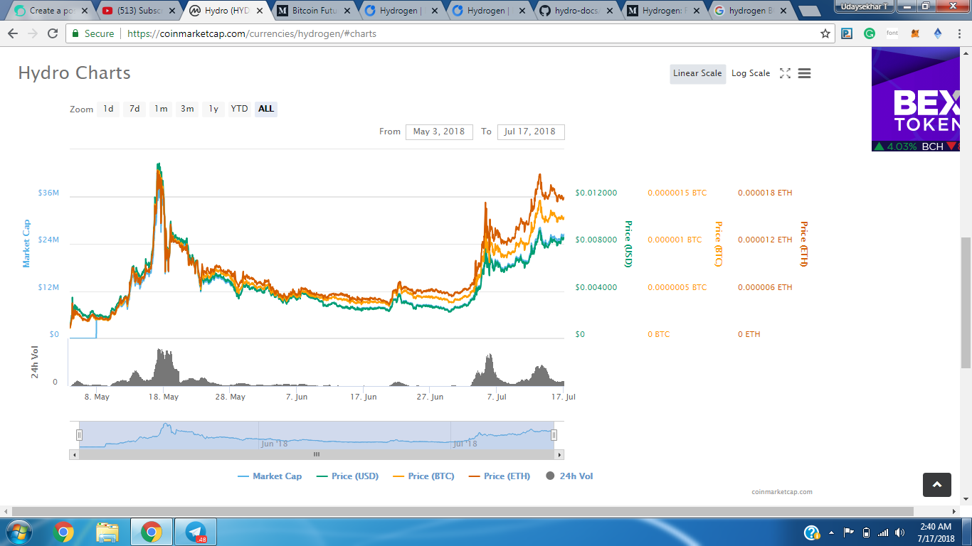Switch to the Hydrogen Medium tab with M icon
This screenshot has height=546, width=972.
point(662,11)
